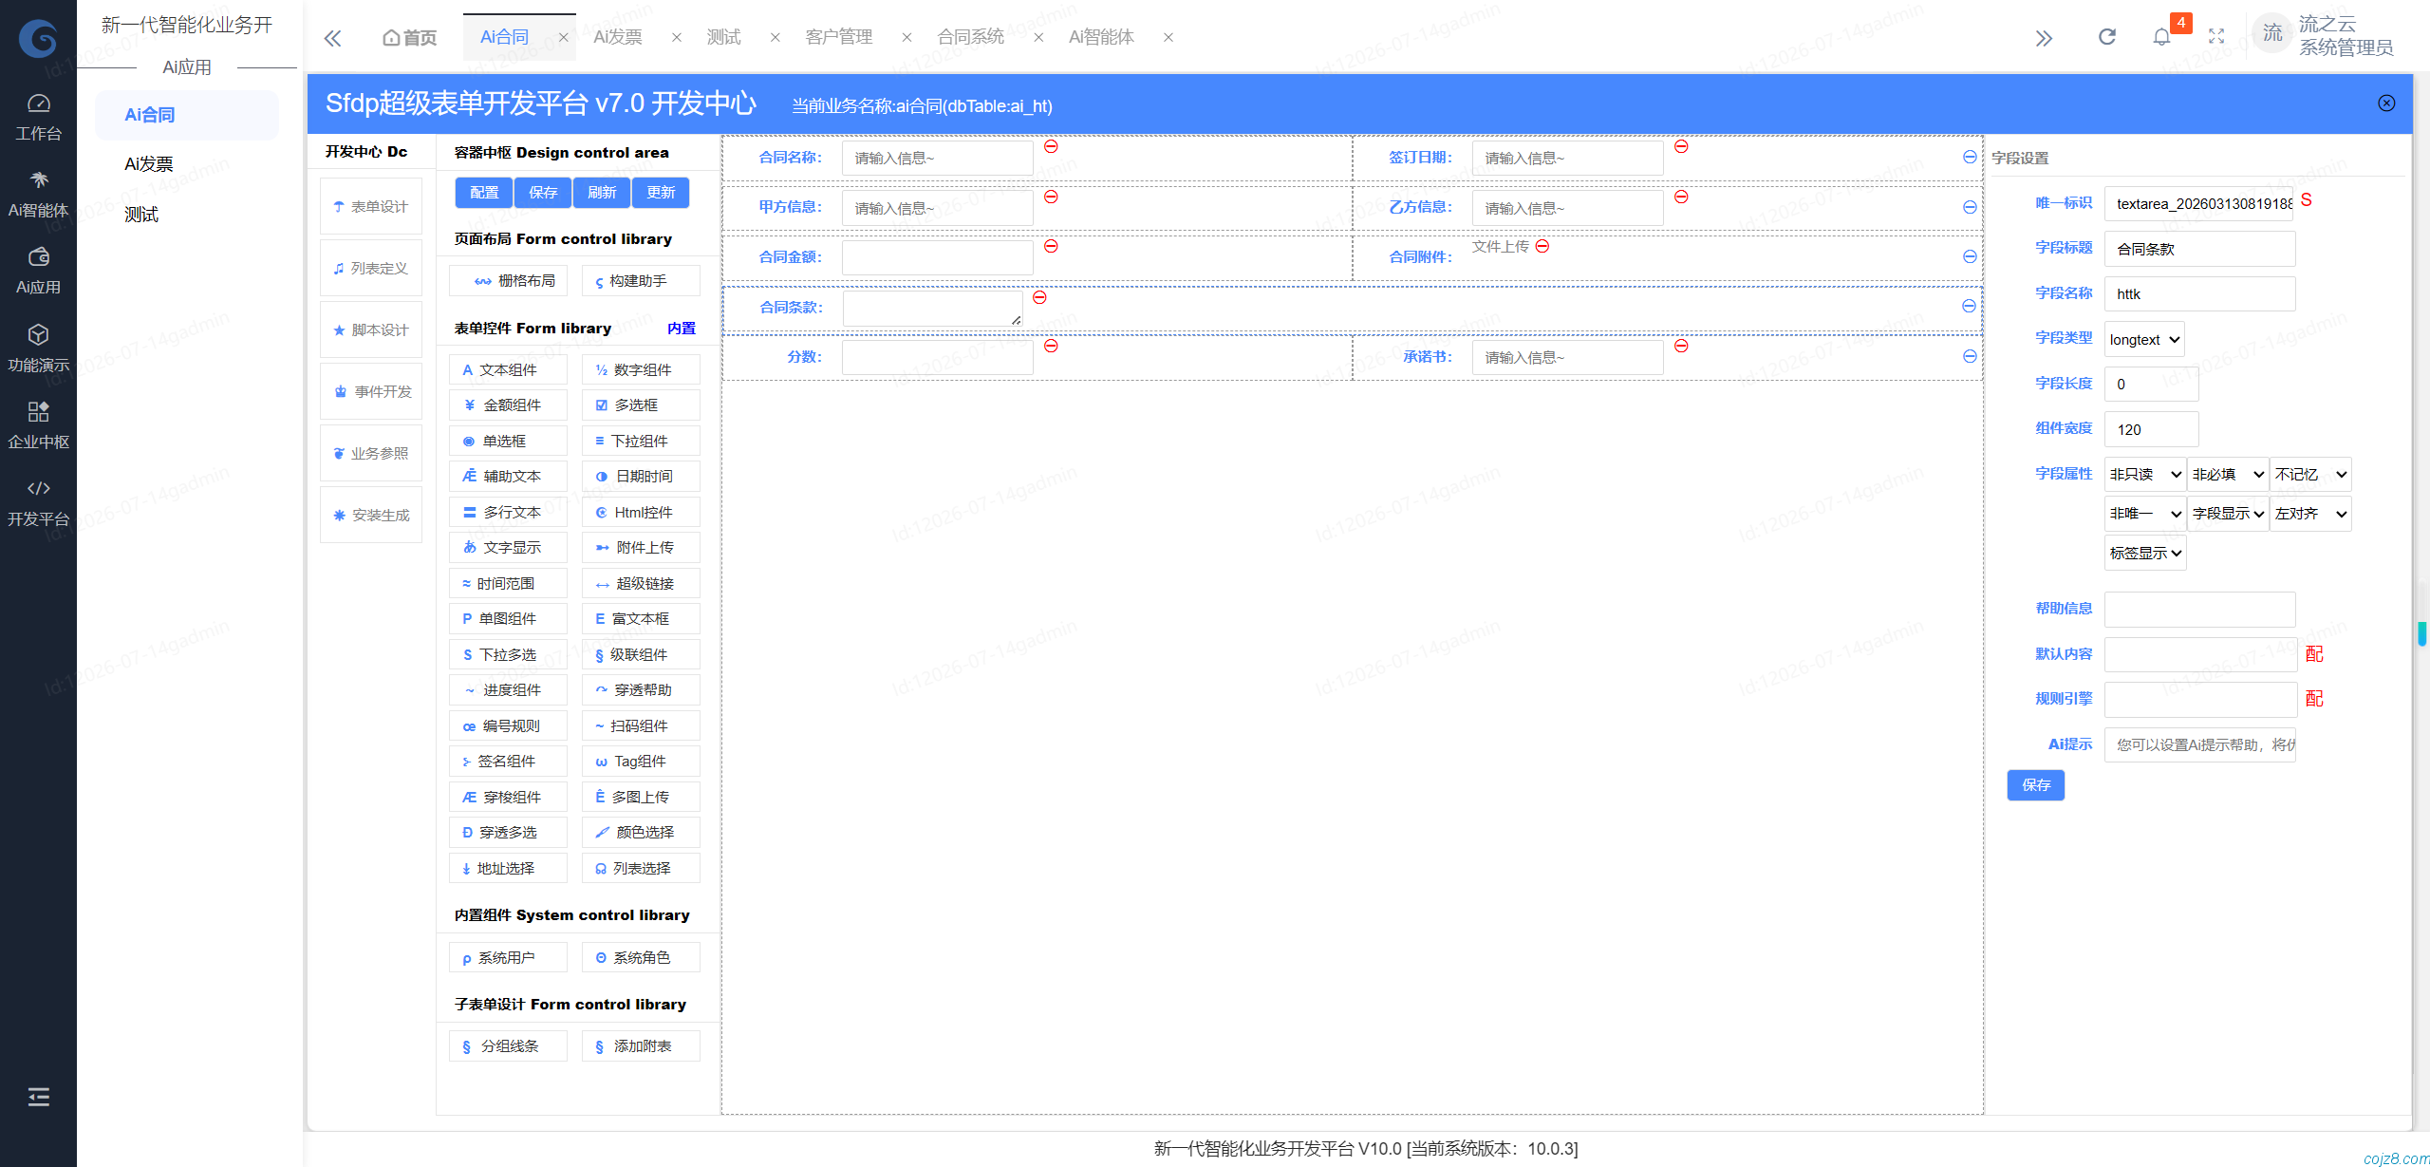Click 更新 button
This screenshot has height=1167, width=2430.
click(661, 193)
